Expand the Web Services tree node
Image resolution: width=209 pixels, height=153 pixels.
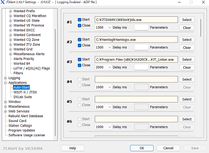pos(5,112)
